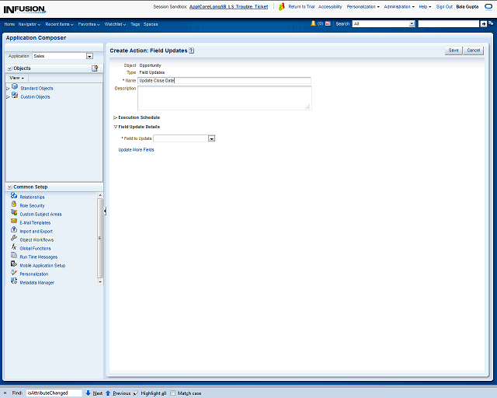Open the Application selector dropdown
Viewport: 497px width, 398px height.
click(89, 56)
